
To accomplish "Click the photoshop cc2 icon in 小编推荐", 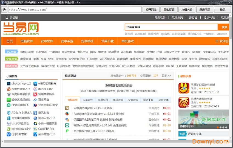I will (x=8, y=84).
